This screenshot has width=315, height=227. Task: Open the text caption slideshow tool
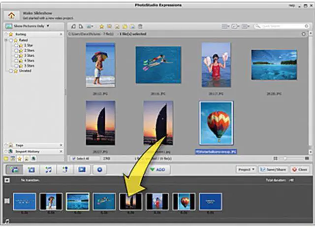click(65, 169)
